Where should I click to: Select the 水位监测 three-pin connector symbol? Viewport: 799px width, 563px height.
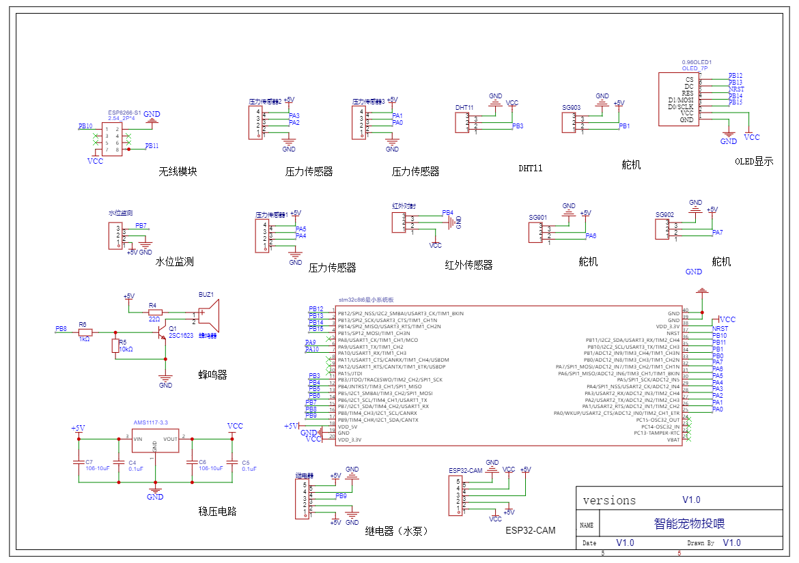115,235
